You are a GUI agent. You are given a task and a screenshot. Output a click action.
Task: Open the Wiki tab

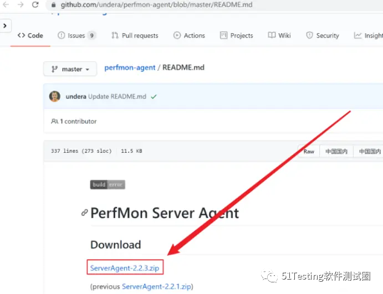(x=279, y=35)
